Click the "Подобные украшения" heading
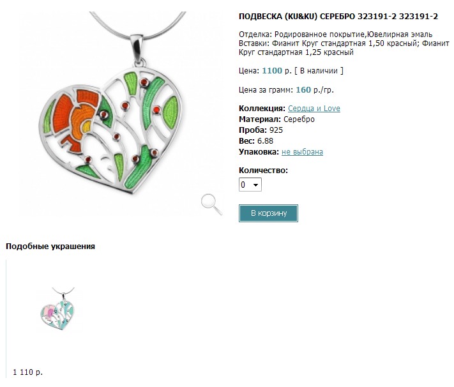Viewport: 454px width, 387px height. point(50,246)
